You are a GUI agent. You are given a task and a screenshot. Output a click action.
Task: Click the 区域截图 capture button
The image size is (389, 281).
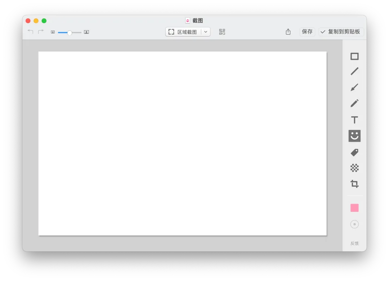coord(183,32)
